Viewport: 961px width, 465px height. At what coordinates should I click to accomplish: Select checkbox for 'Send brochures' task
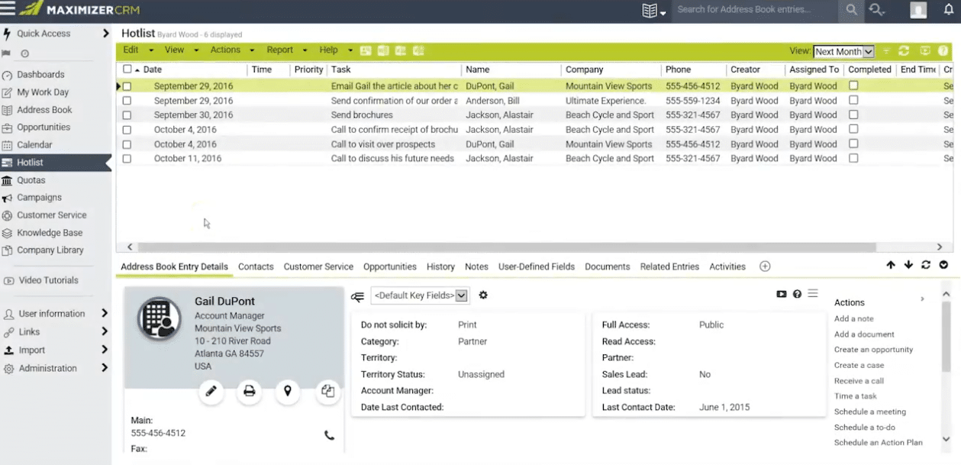[x=127, y=115]
